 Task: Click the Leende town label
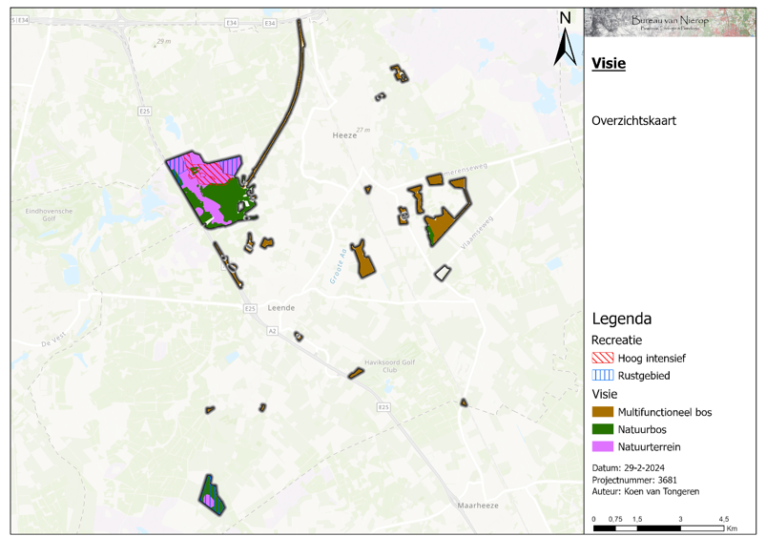point(280,308)
